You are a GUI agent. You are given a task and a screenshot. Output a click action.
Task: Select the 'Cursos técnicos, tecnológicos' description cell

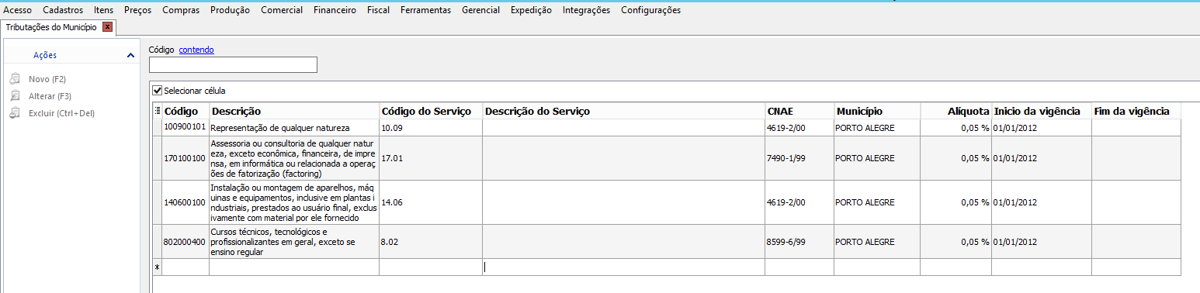pyautogui.click(x=294, y=241)
